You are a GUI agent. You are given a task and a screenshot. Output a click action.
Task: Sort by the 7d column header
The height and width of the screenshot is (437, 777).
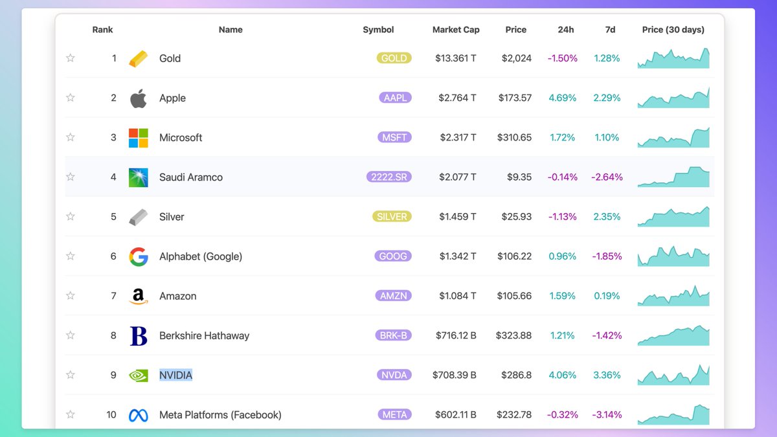[610, 30]
